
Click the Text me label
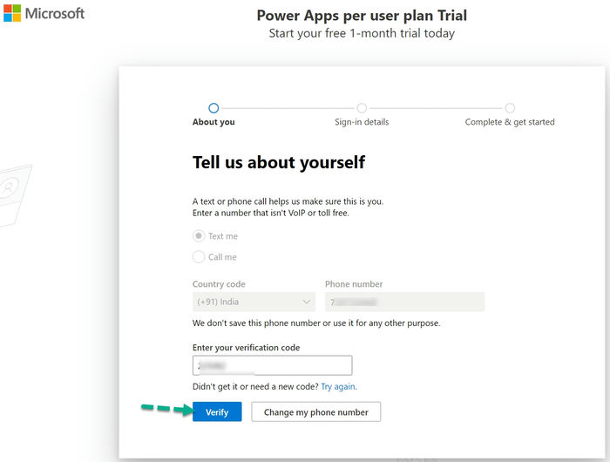(x=223, y=236)
